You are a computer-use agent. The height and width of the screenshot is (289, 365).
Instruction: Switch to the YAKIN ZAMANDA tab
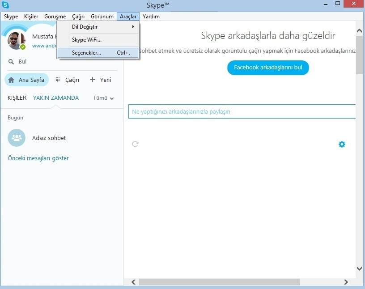pos(56,98)
